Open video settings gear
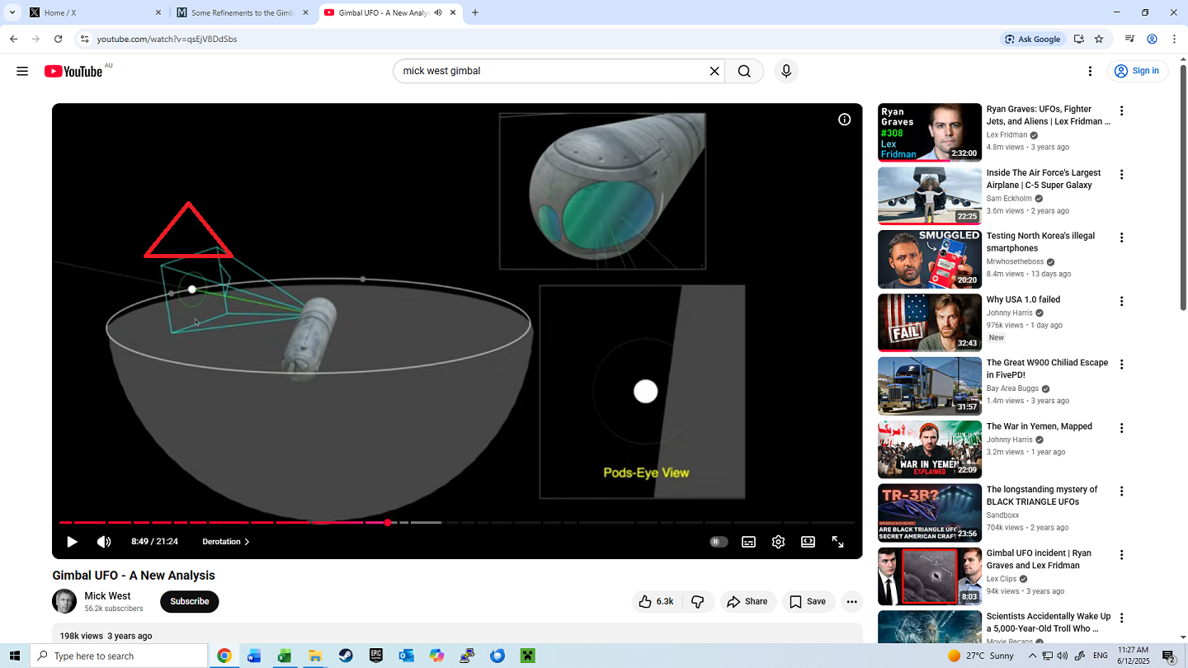1188x668 pixels. (778, 542)
